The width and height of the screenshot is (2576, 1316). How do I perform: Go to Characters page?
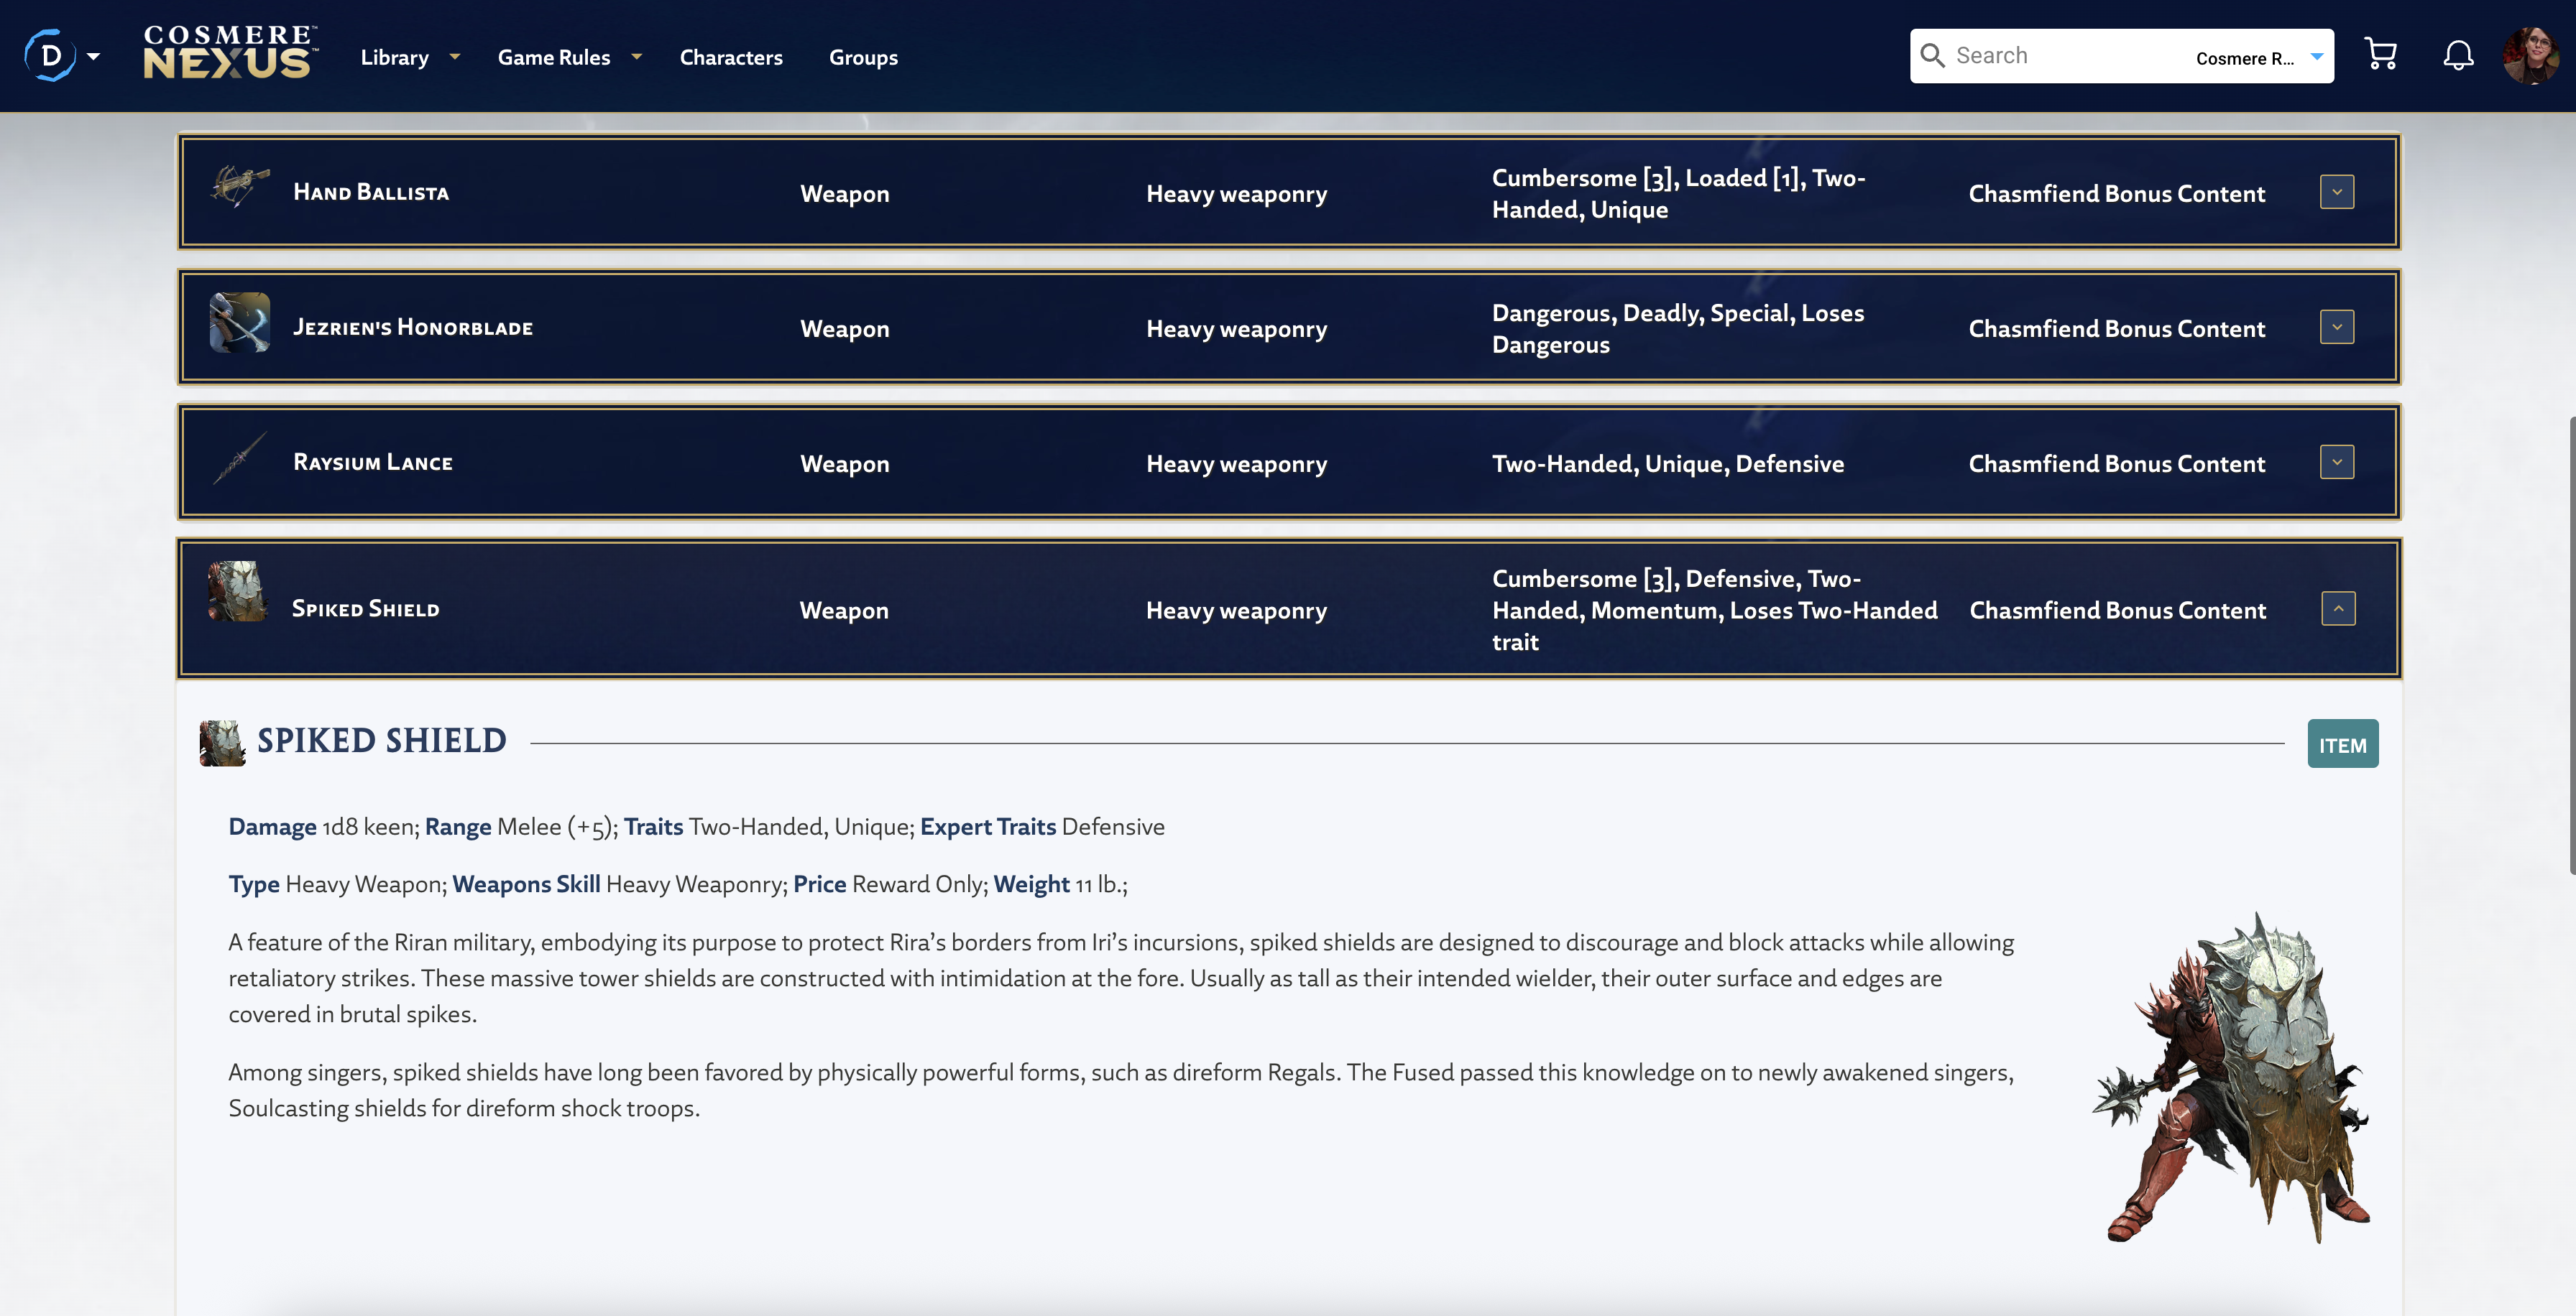click(731, 57)
